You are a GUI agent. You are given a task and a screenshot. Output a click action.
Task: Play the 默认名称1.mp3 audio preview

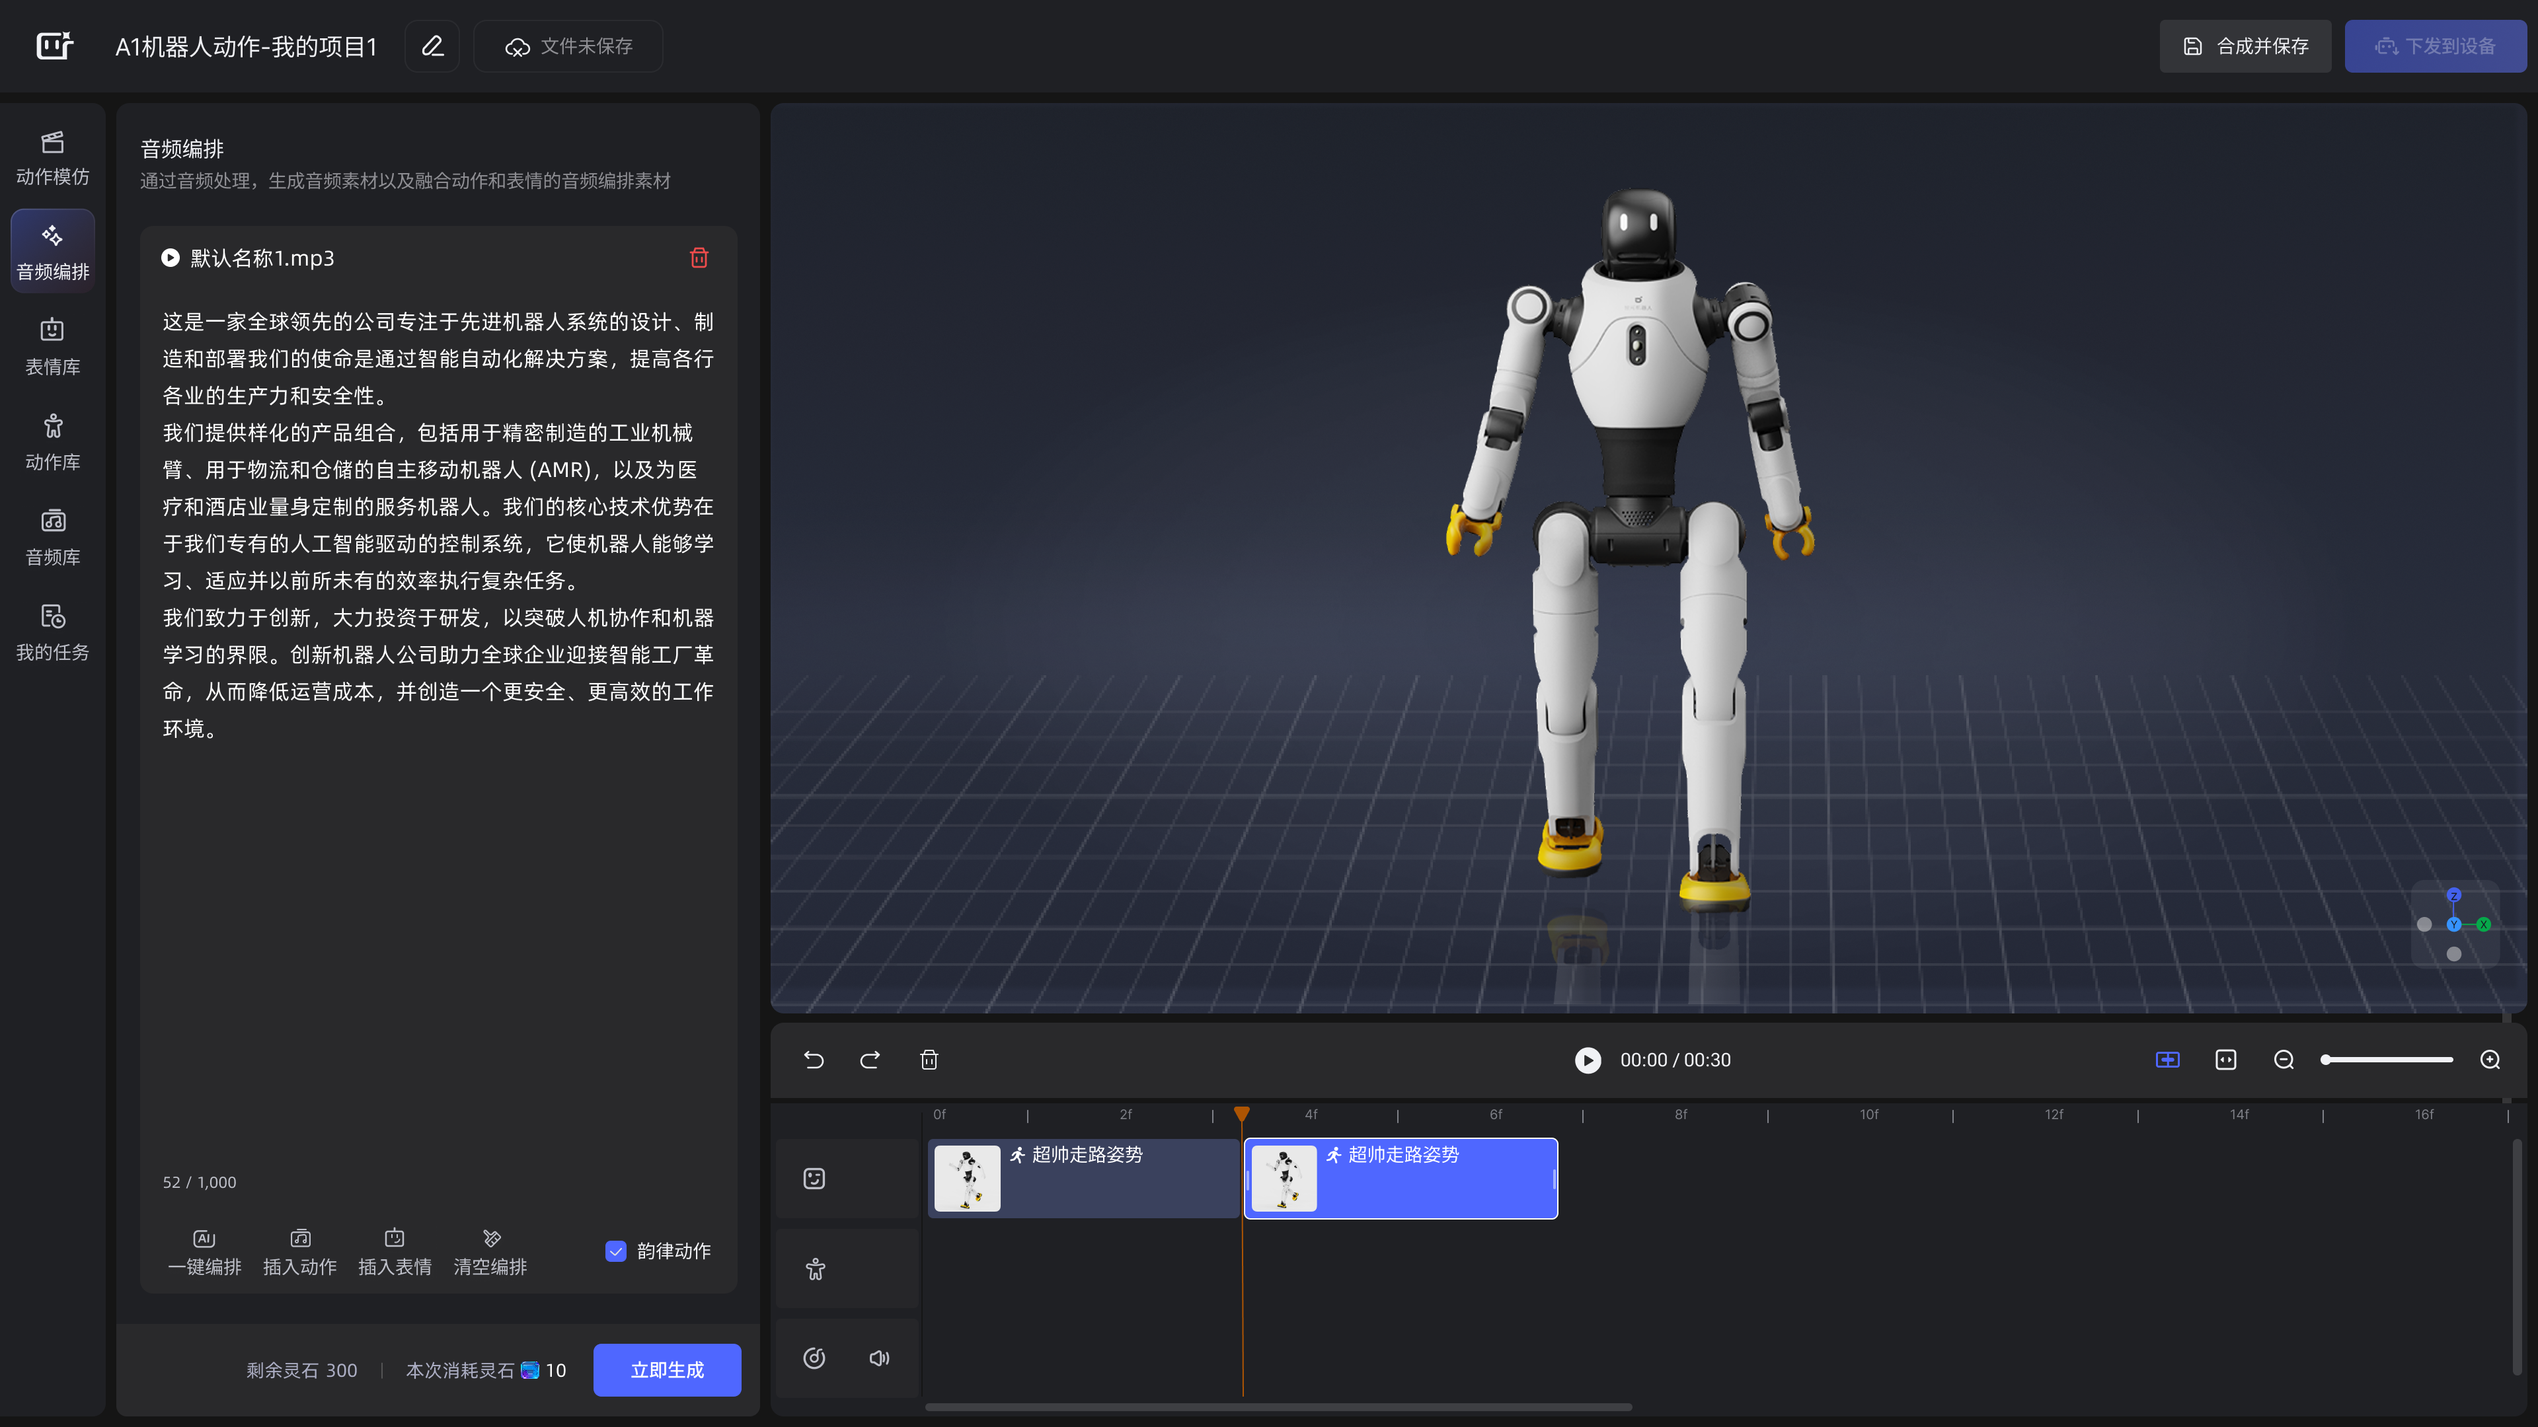tap(171, 258)
